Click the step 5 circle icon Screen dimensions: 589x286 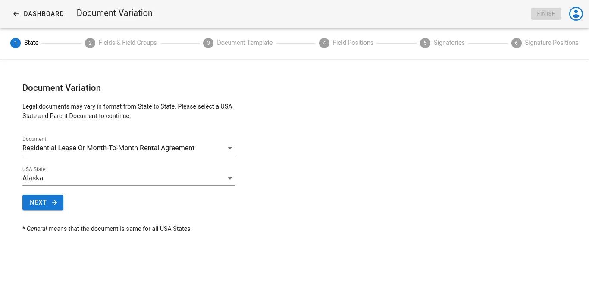[x=425, y=43]
